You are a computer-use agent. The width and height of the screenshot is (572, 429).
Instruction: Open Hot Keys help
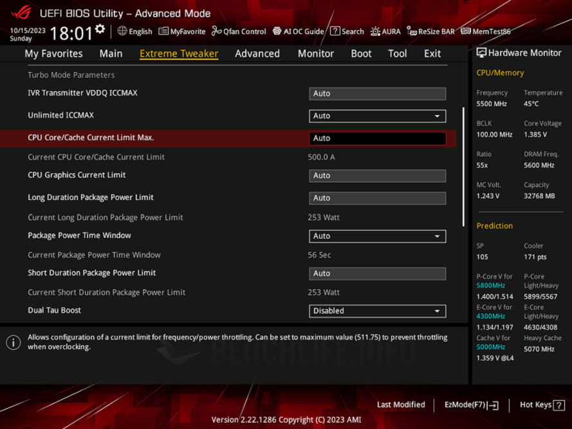(542, 405)
